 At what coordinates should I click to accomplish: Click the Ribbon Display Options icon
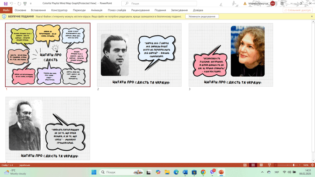click(282, 3)
